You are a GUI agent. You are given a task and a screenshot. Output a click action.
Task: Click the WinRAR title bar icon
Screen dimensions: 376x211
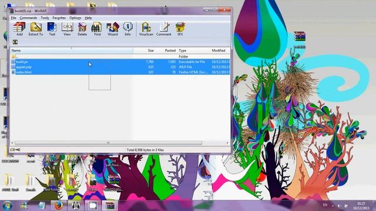click(11, 11)
